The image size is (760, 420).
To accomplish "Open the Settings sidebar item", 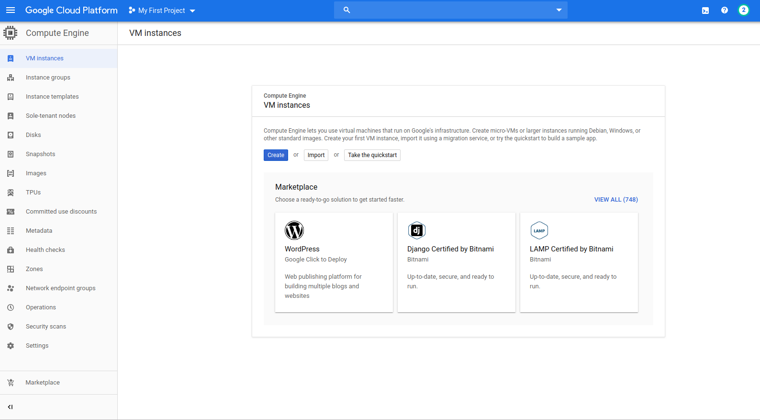I will click(x=58, y=346).
